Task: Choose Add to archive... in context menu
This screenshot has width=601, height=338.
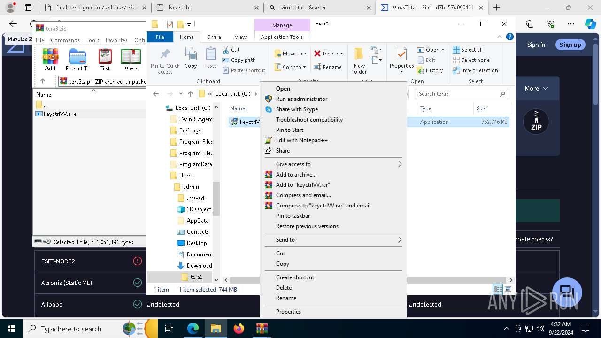Action: pos(333,174)
